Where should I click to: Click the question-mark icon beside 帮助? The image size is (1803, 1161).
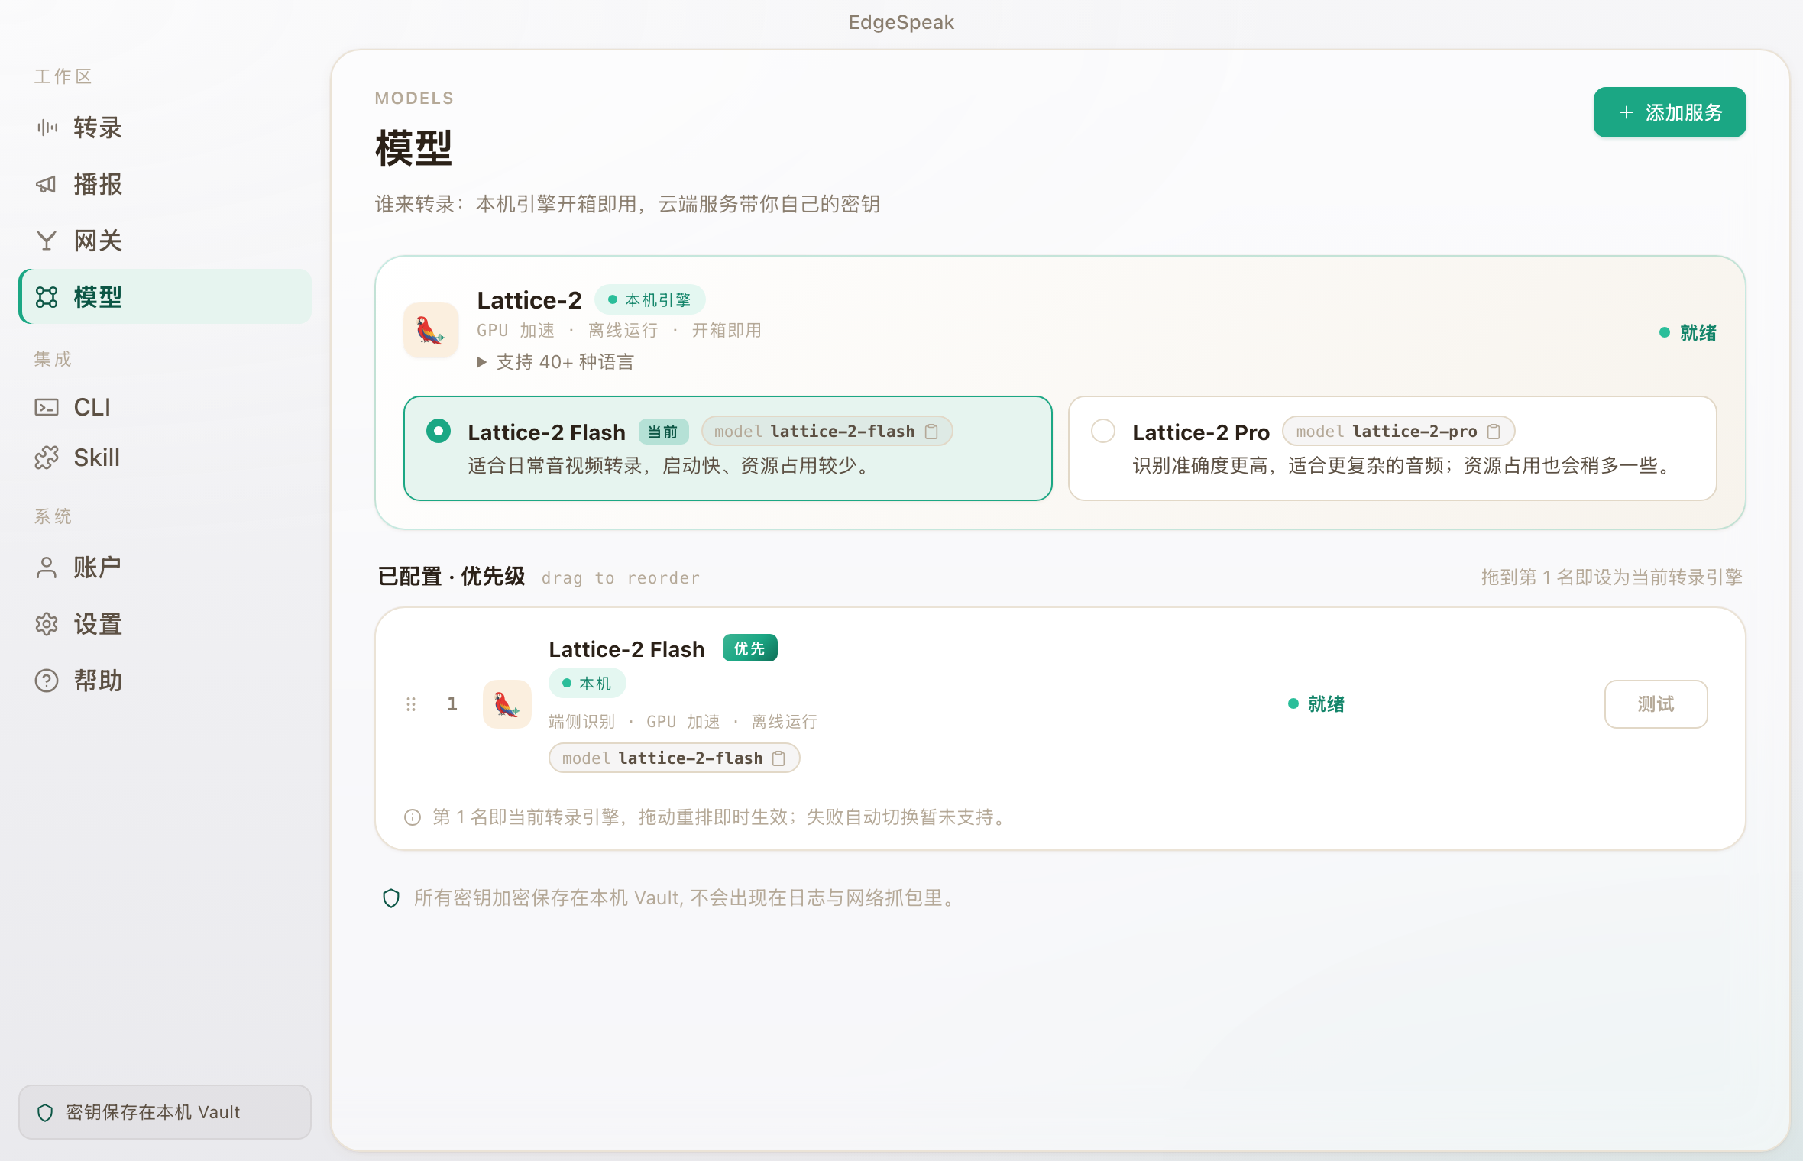[47, 681]
